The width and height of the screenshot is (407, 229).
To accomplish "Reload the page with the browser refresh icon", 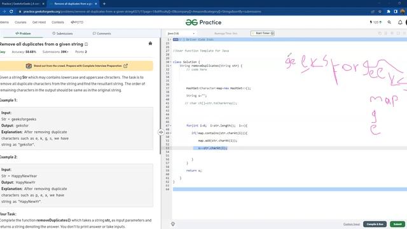I will pyautogui.click(x=11, y=11).
